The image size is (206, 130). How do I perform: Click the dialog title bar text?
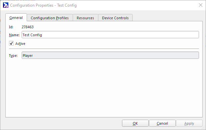coord(43,5)
